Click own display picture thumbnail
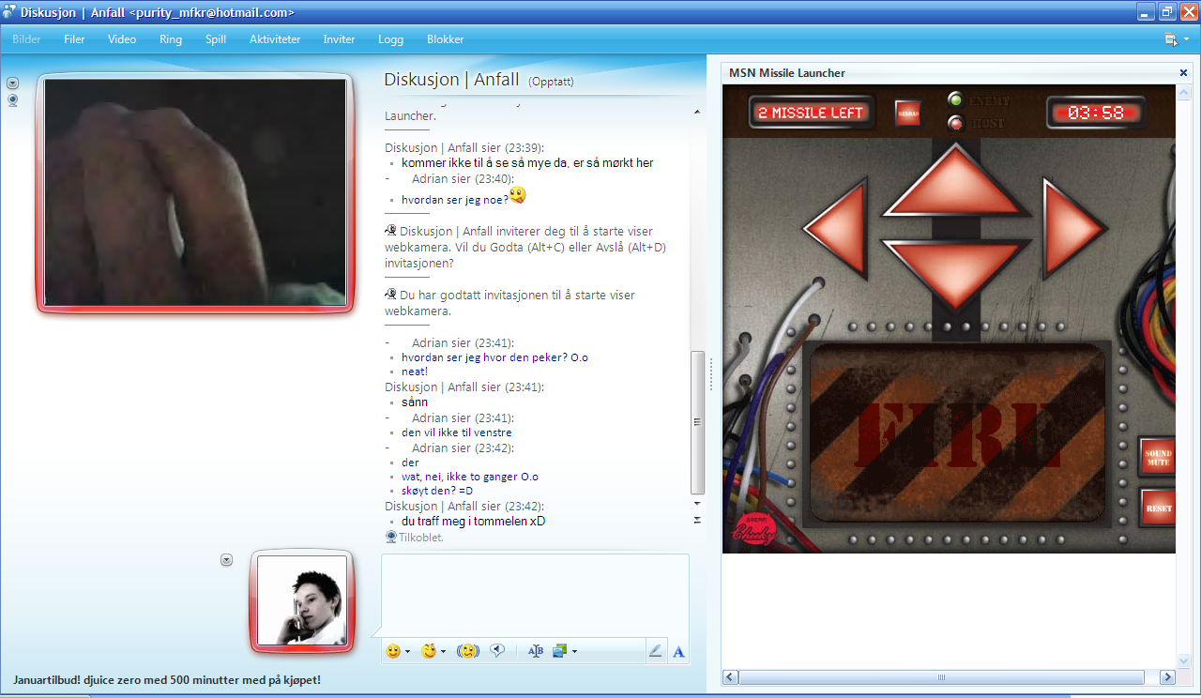 click(x=301, y=600)
